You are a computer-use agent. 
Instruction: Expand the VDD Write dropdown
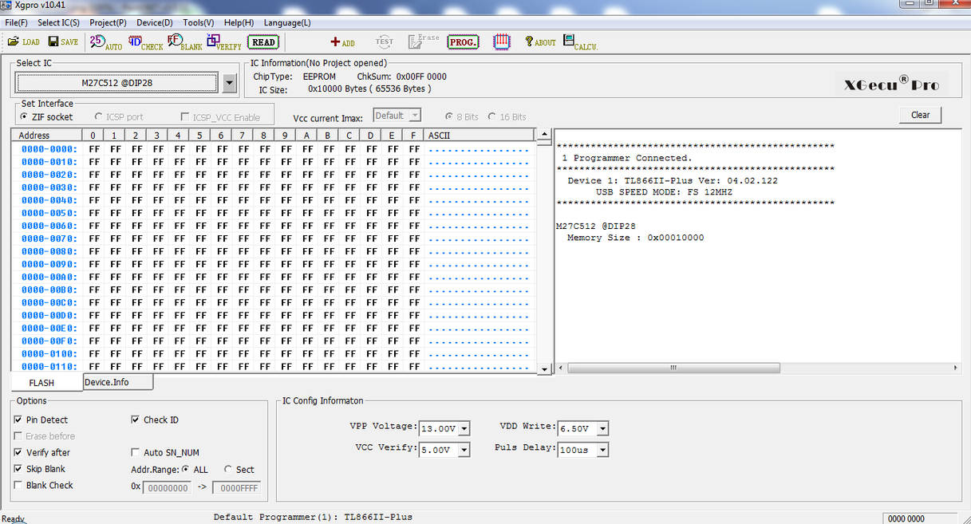(x=602, y=429)
